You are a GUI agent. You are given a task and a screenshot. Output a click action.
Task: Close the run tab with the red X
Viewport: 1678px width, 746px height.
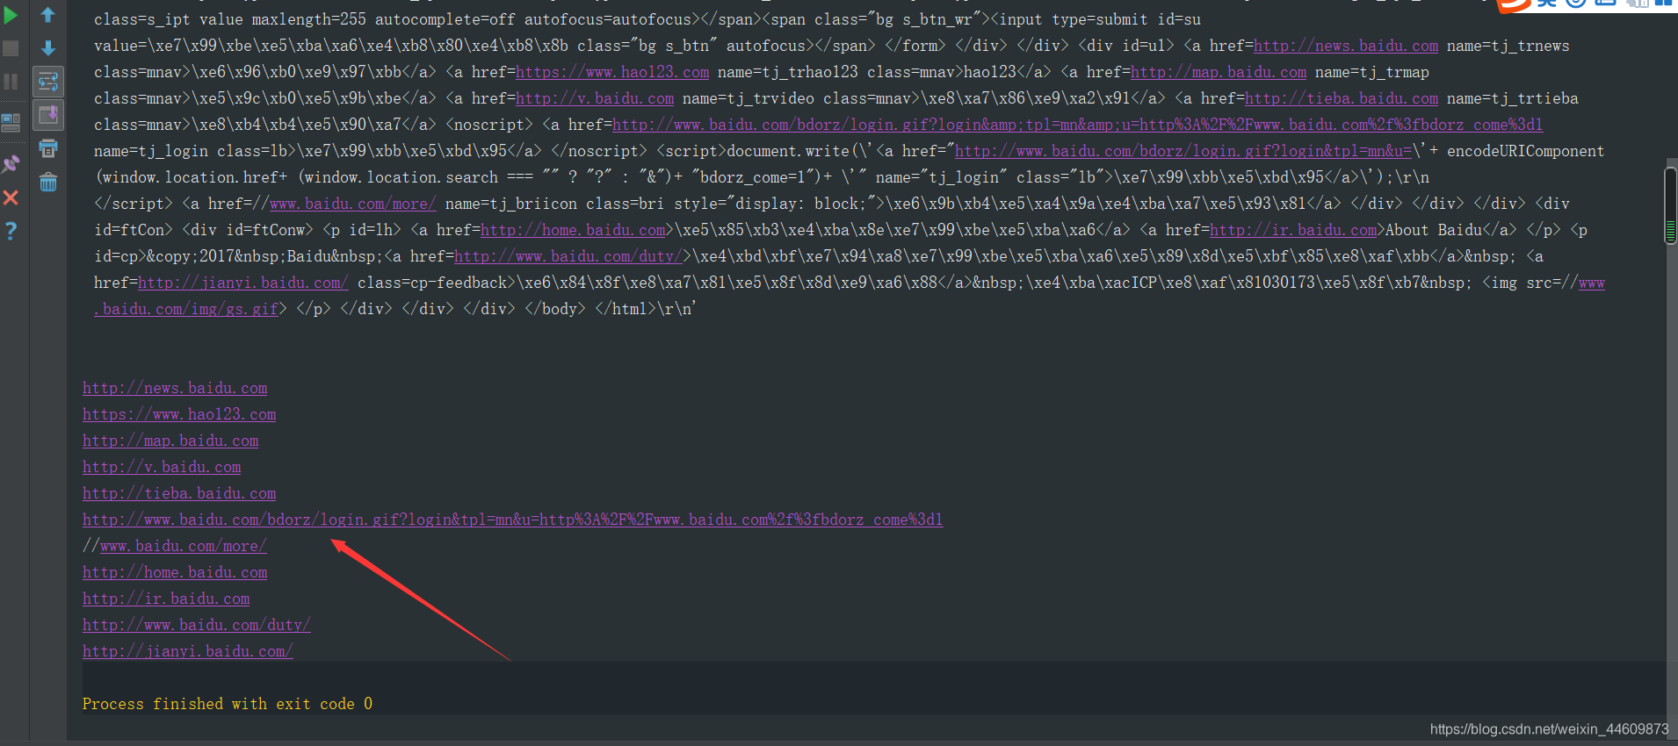tap(11, 197)
